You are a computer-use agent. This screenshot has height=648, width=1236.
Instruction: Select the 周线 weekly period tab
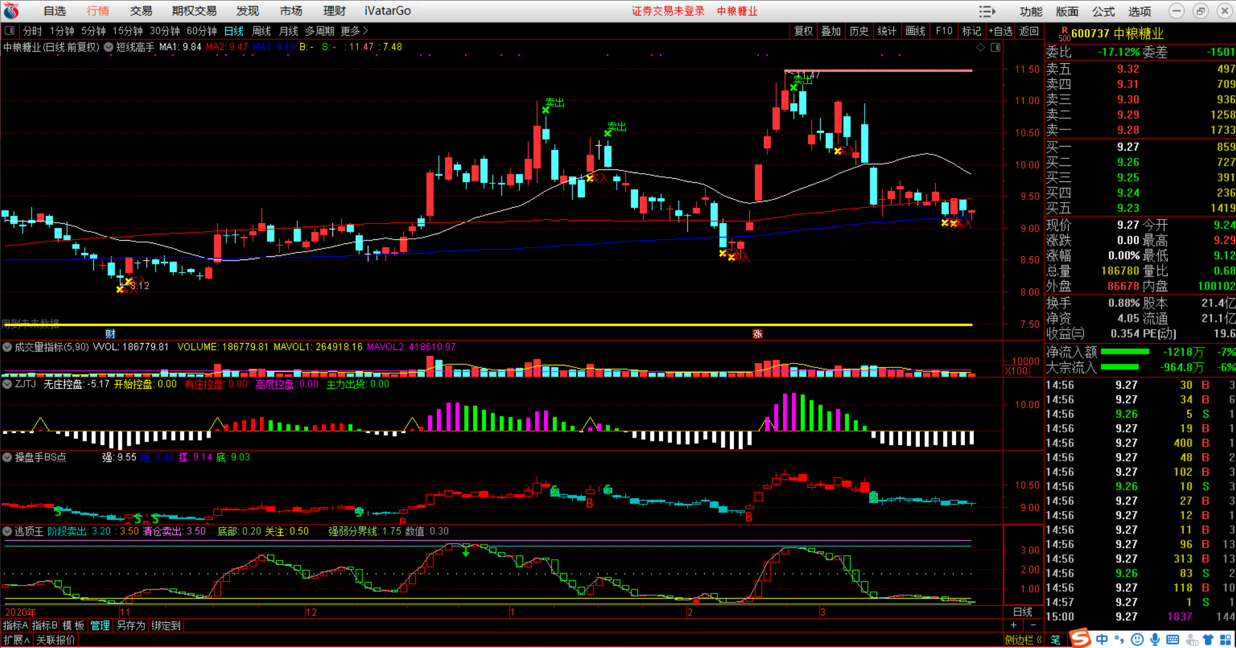point(261,31)
